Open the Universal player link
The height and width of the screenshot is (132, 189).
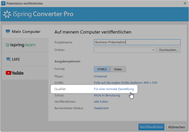100,76
